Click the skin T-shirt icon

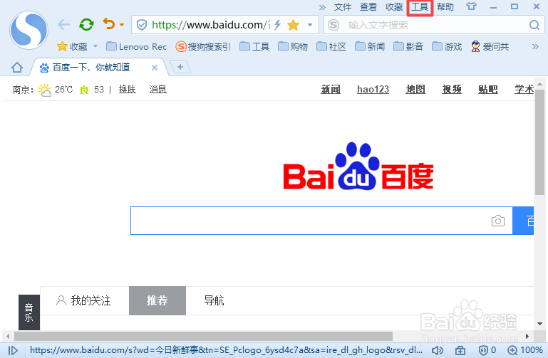471,6
